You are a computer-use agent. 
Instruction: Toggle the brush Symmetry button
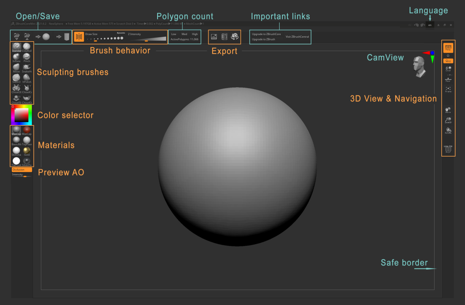point(79,37)
